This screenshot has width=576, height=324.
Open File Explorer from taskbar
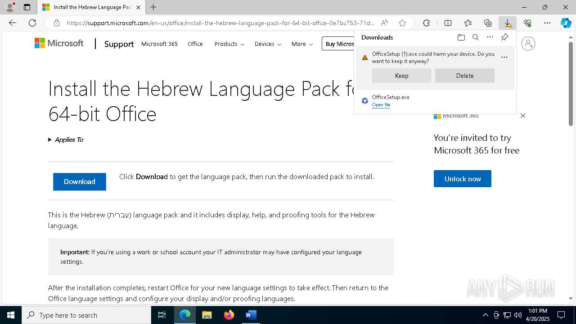click(207, 315)
